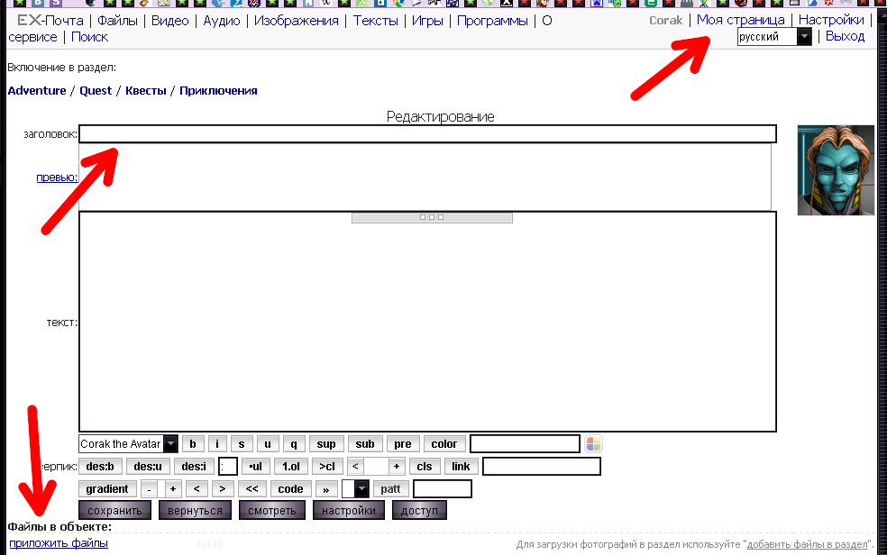
Task: Insert superscript using the sup button
Action: point(326,443)
